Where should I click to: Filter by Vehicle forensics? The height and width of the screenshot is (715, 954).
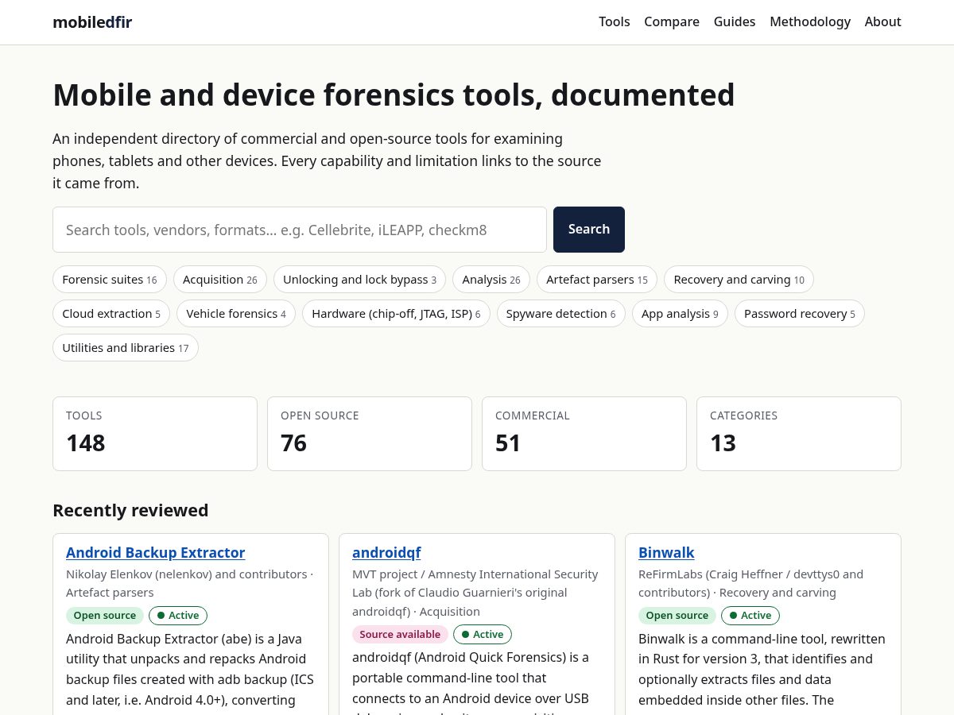pos(236,314)
